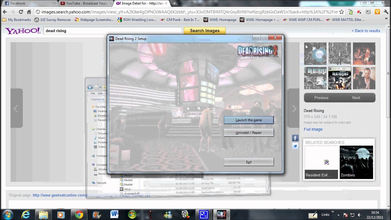Select Network in the Explorer sidebar
This screenshot has height=220, width=391.
[x=99, y=183]
